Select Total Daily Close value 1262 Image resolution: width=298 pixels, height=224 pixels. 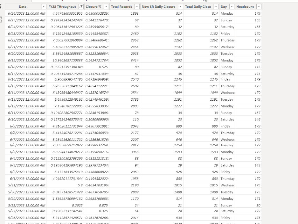click(214, 40)
